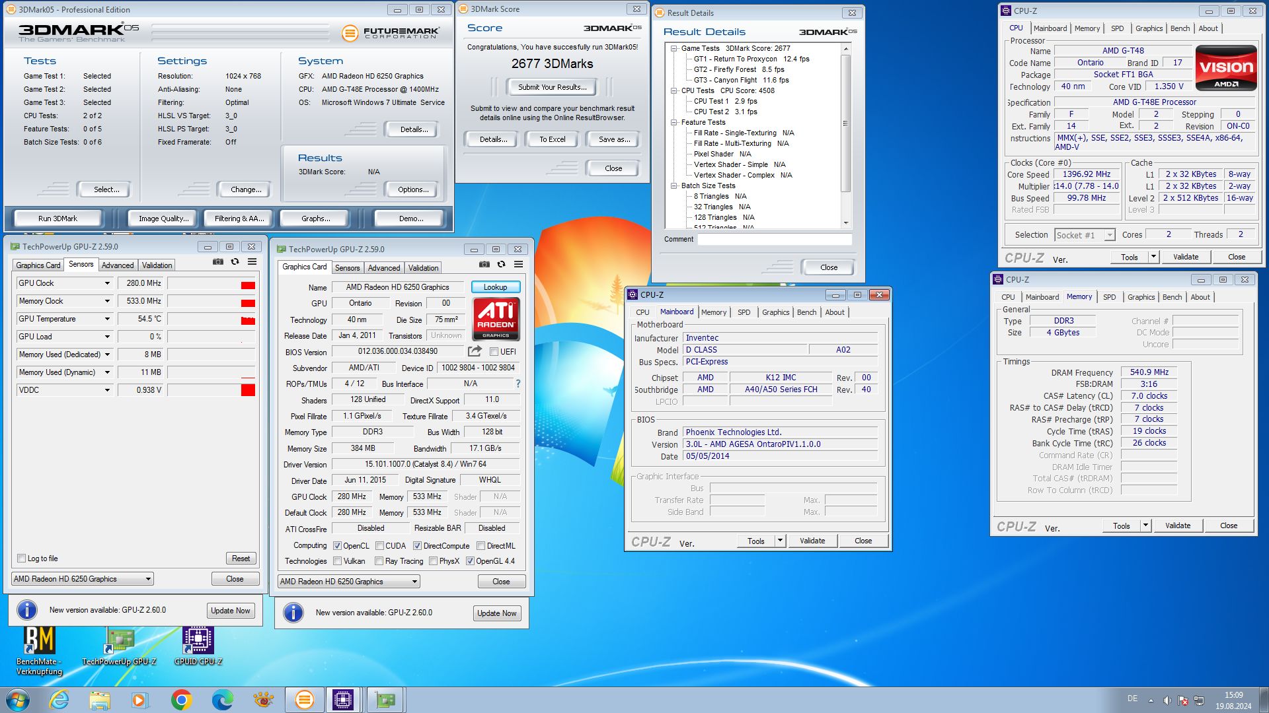Launch Microsoft Edge from taskbar
1269x713 pixels.
pos(222,700)
